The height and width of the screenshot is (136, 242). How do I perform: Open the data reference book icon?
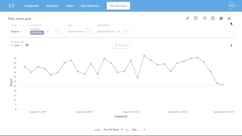[221, 18]
